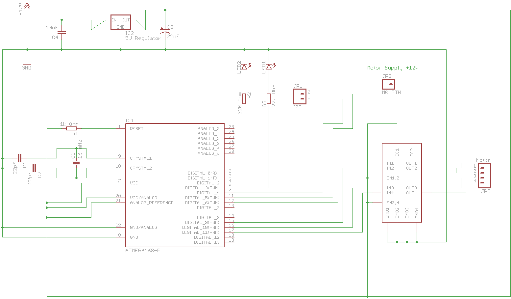Select the 'C3' designator label
This screenshot has width=511, height=299.
(170, 27)
